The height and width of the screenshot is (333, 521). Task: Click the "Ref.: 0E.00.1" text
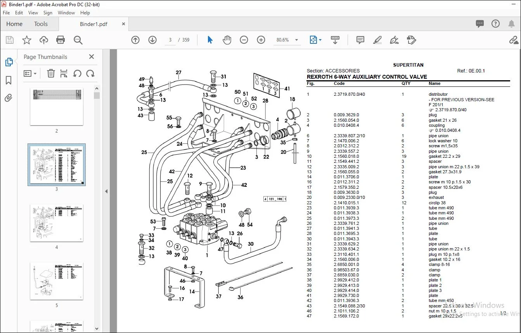pos(471,71)
